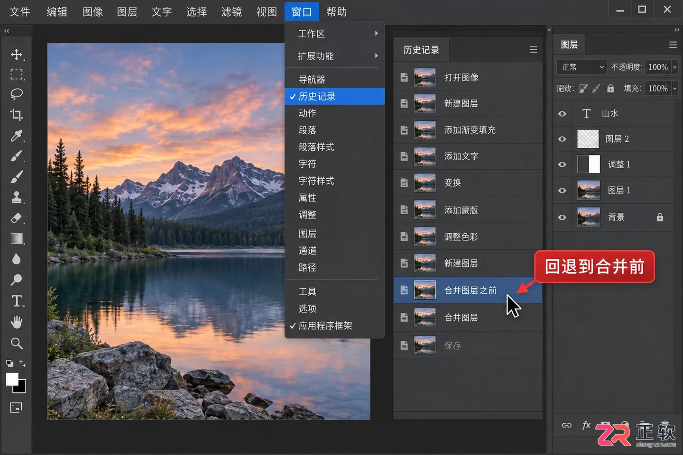Toggle visibility of 背景 layer
The width and height of the screenshot is (683, 455).
pyautogui.click(x=562, y=217)
